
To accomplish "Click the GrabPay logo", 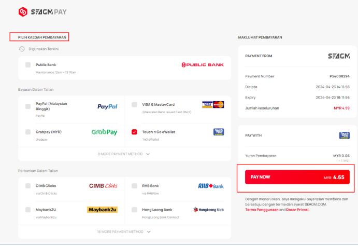I will [x=104, y=132].
